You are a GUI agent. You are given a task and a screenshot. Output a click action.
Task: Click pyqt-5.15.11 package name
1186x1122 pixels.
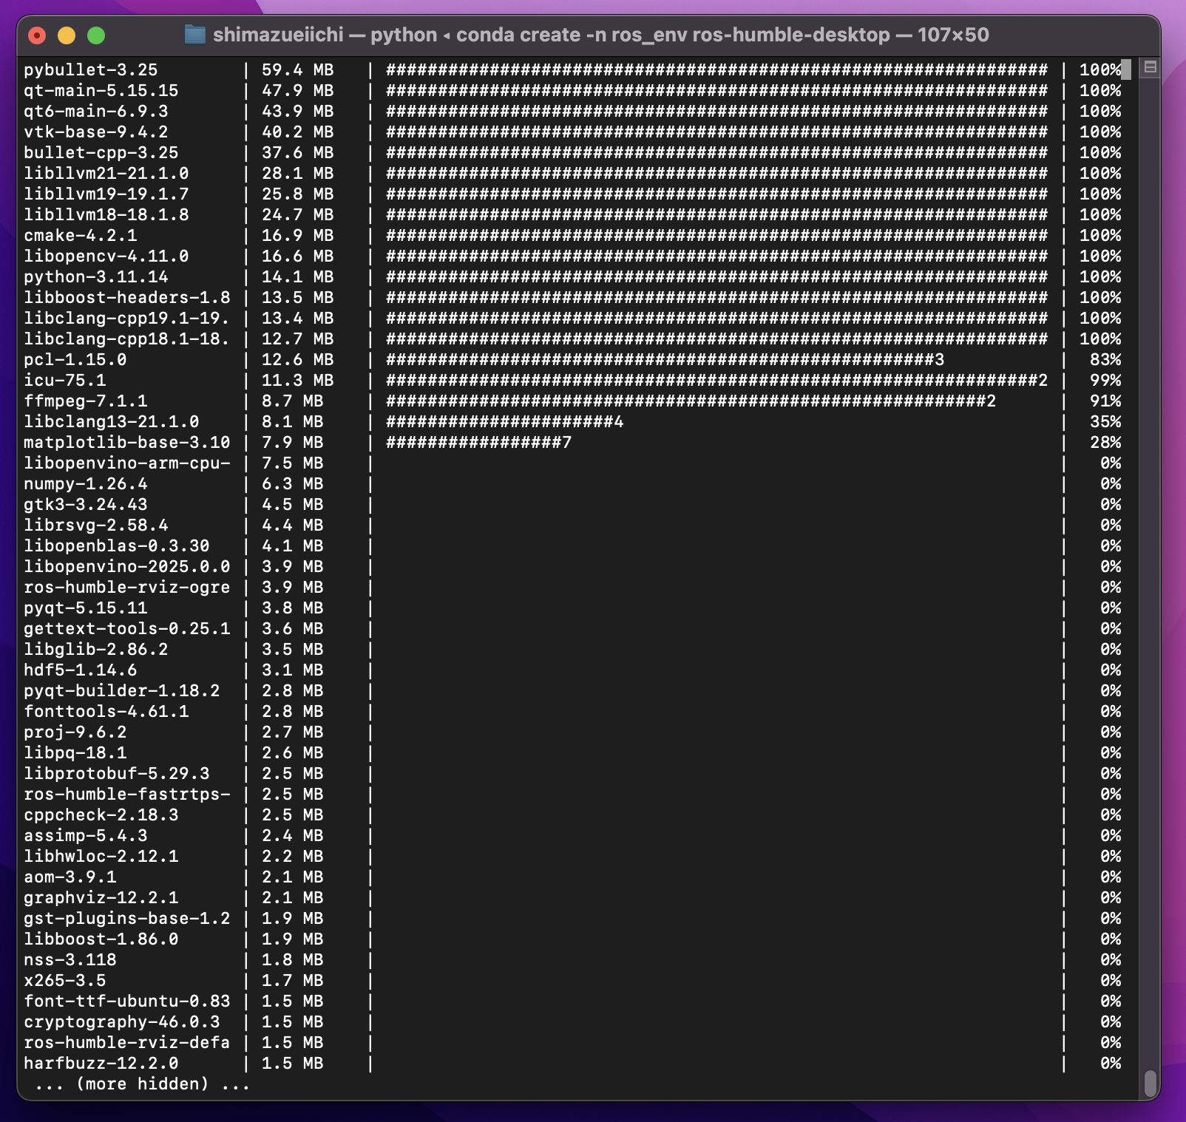tap(85, 608)
